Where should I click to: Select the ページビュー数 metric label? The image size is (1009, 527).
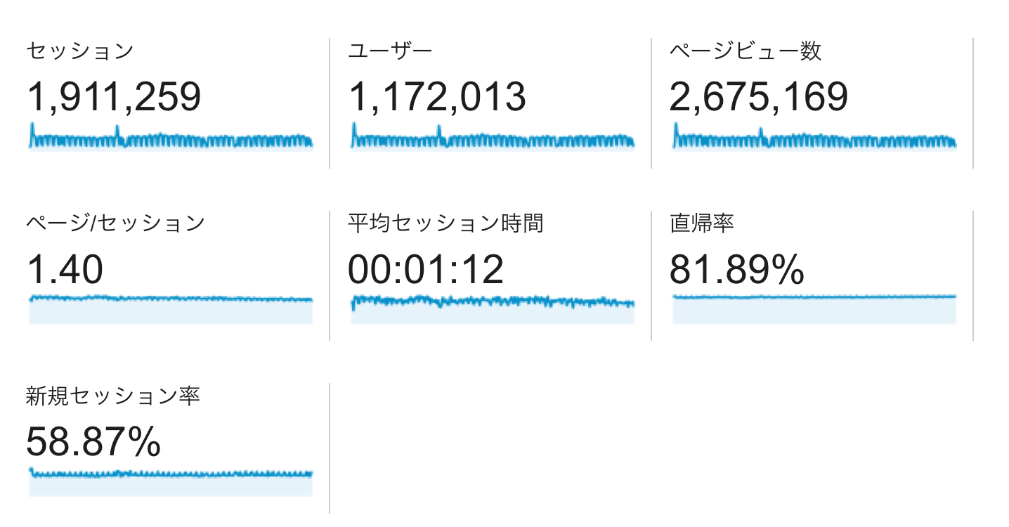pos(746,51)
